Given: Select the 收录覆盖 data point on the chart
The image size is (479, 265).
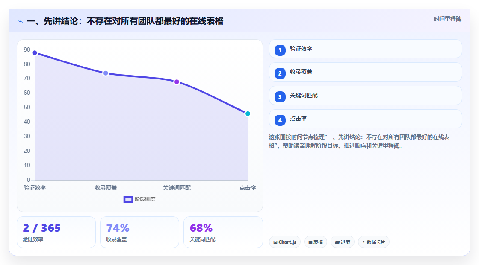Looking at the screenshot, I should (106, 73).
